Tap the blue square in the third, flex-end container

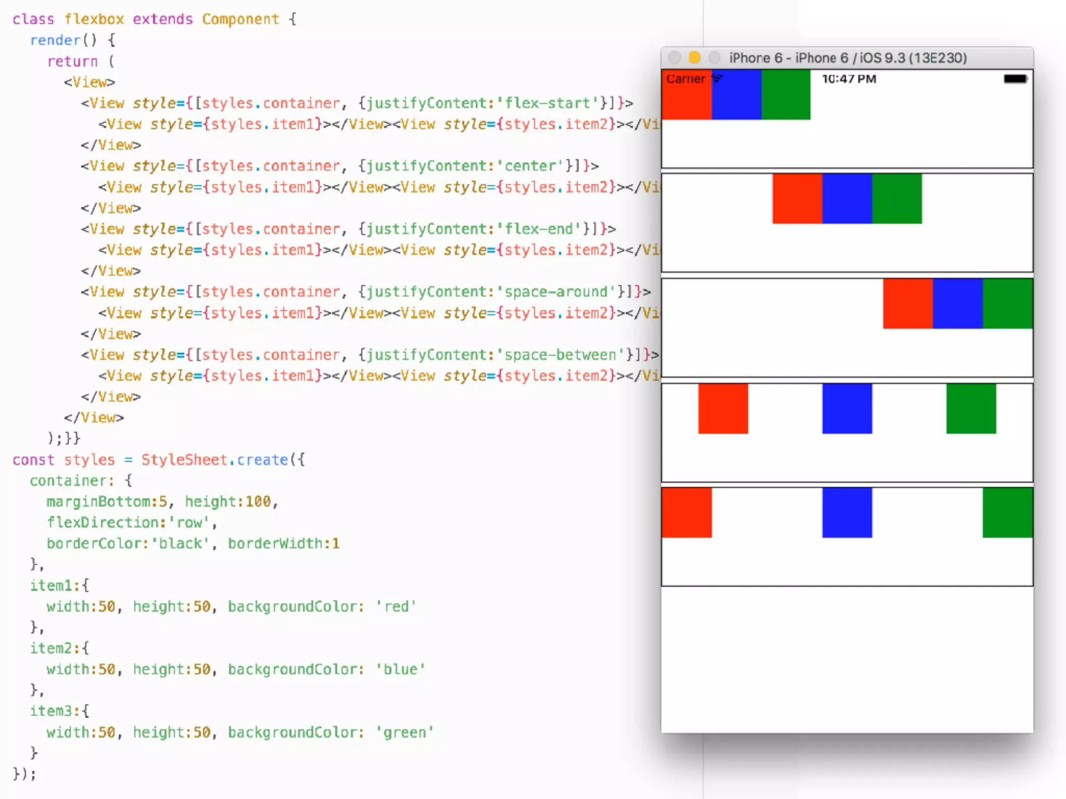[958, 304]
